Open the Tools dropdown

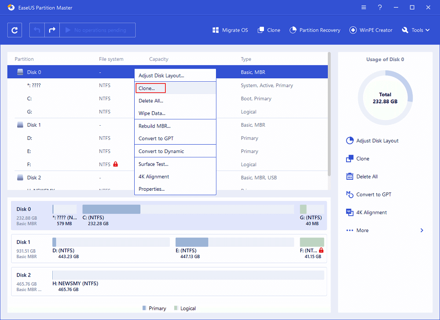pyautogui.click(x=415, y=30)
